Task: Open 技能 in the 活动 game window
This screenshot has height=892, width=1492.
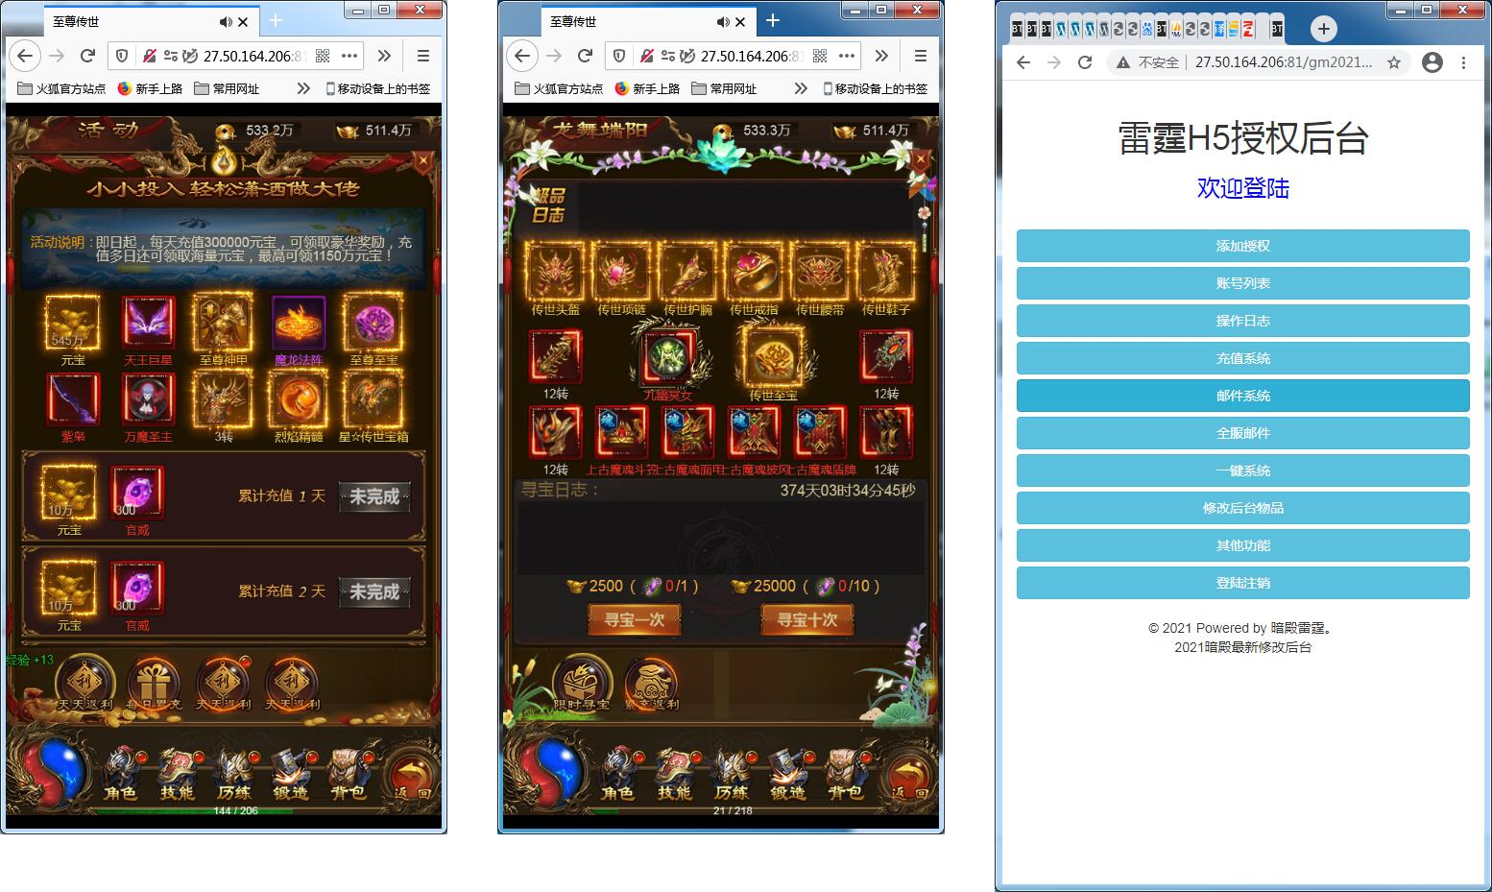Action: pos(178,774)
